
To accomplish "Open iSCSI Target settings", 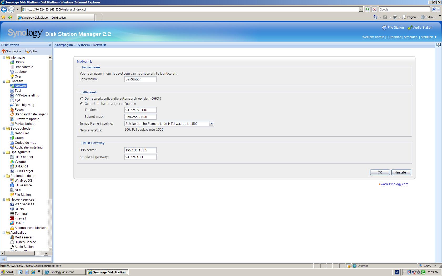I will click(x=24, y=171).
